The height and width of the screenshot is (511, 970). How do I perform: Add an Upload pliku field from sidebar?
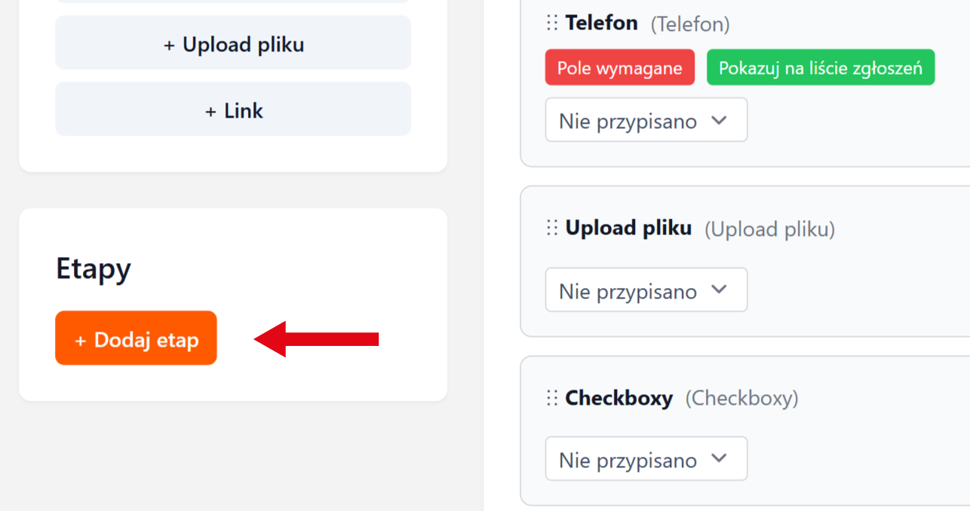point(233,44)
